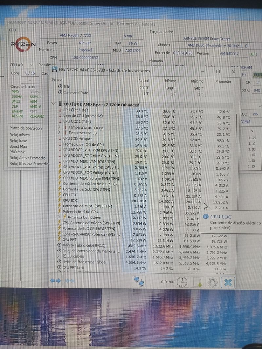Screen dimensions: 262x349
Task: Click the SSE4A feature label
Action: (x=17, y=97)
